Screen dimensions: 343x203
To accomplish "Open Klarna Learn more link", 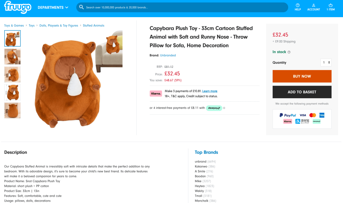I will pos(210,91).
